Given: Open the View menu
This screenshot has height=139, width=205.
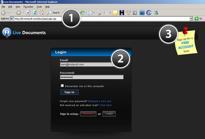Looking at the screenshot, I should 18,7.
